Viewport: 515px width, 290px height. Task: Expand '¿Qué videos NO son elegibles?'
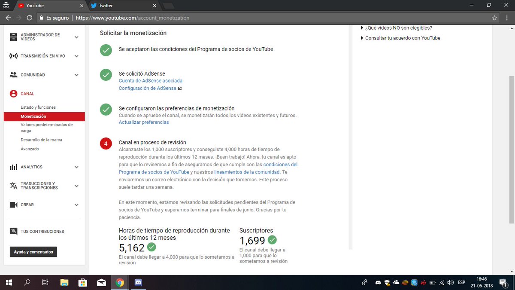[x=396, y=27]
